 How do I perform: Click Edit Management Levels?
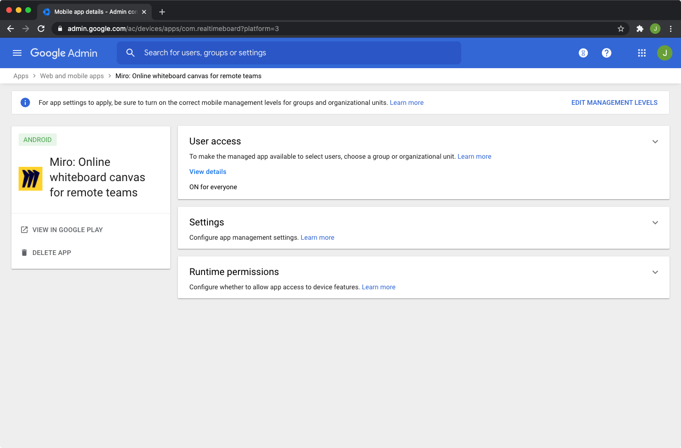[x=614, y=102]
